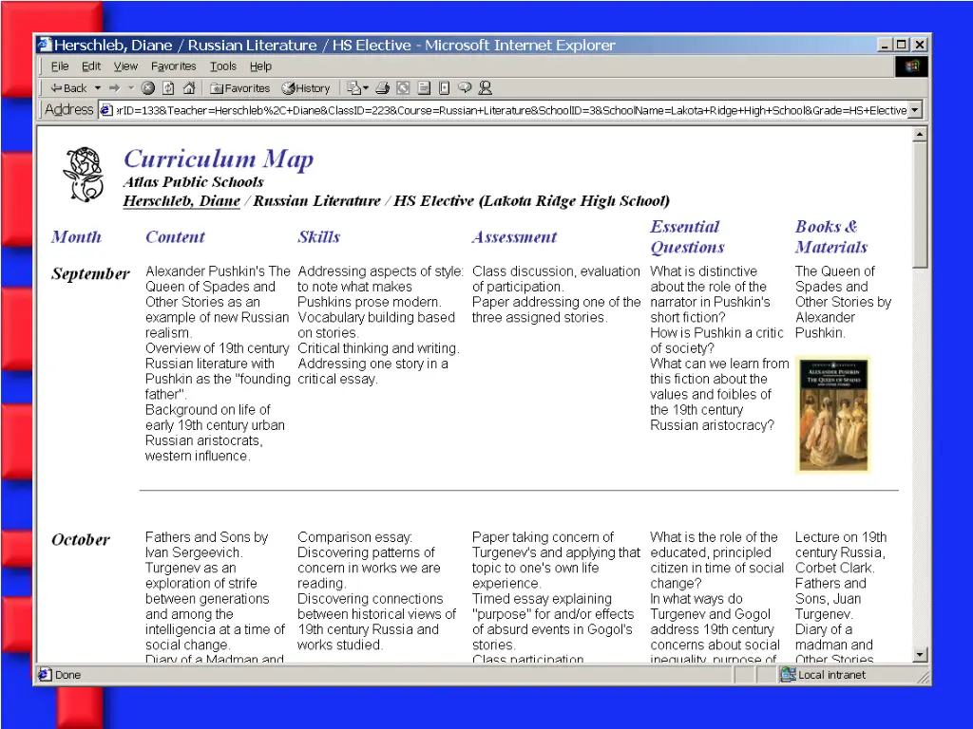The height and width of the screenshot is (729, 973).
Task: Click the Skills column header
Action: coord(319,236)
